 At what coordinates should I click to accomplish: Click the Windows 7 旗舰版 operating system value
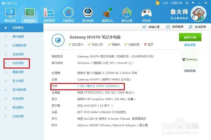(105, 63)
